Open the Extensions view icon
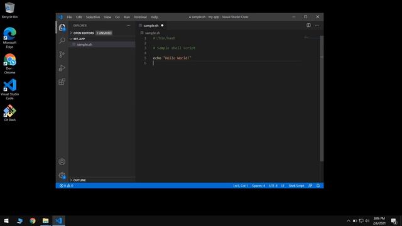Viewport: 402px width, 226px height. pyautogui.click(x=62, y=82)
